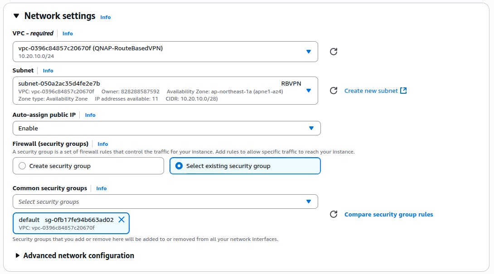Refresh the subnet list
The width and height of the screenshot is (494, 274).
(x=334, y=91)
